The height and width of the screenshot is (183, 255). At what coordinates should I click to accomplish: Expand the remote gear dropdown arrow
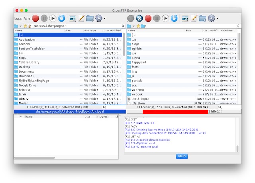[x=217, y=18]
